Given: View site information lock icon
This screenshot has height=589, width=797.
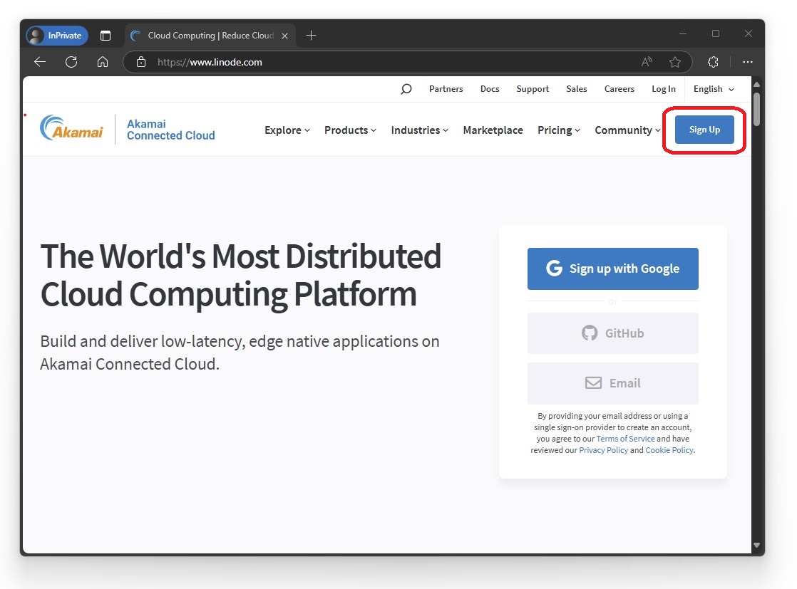Looking at the screenshot, I should coord(141,62).
